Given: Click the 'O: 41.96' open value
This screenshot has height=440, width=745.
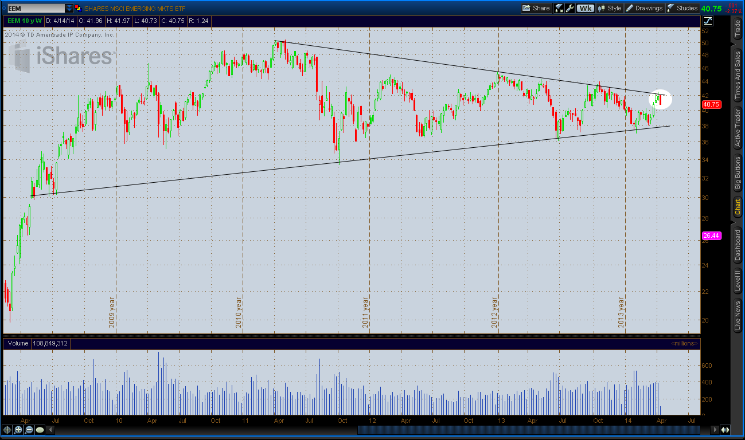Looking at the screenshot, I should coord(91,21).
